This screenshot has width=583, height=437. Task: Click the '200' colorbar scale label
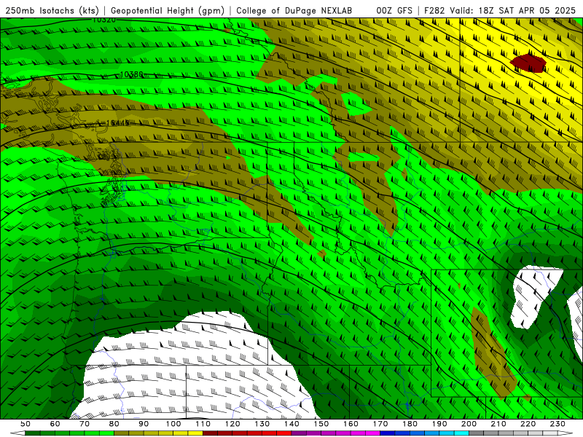click(469, 424)
